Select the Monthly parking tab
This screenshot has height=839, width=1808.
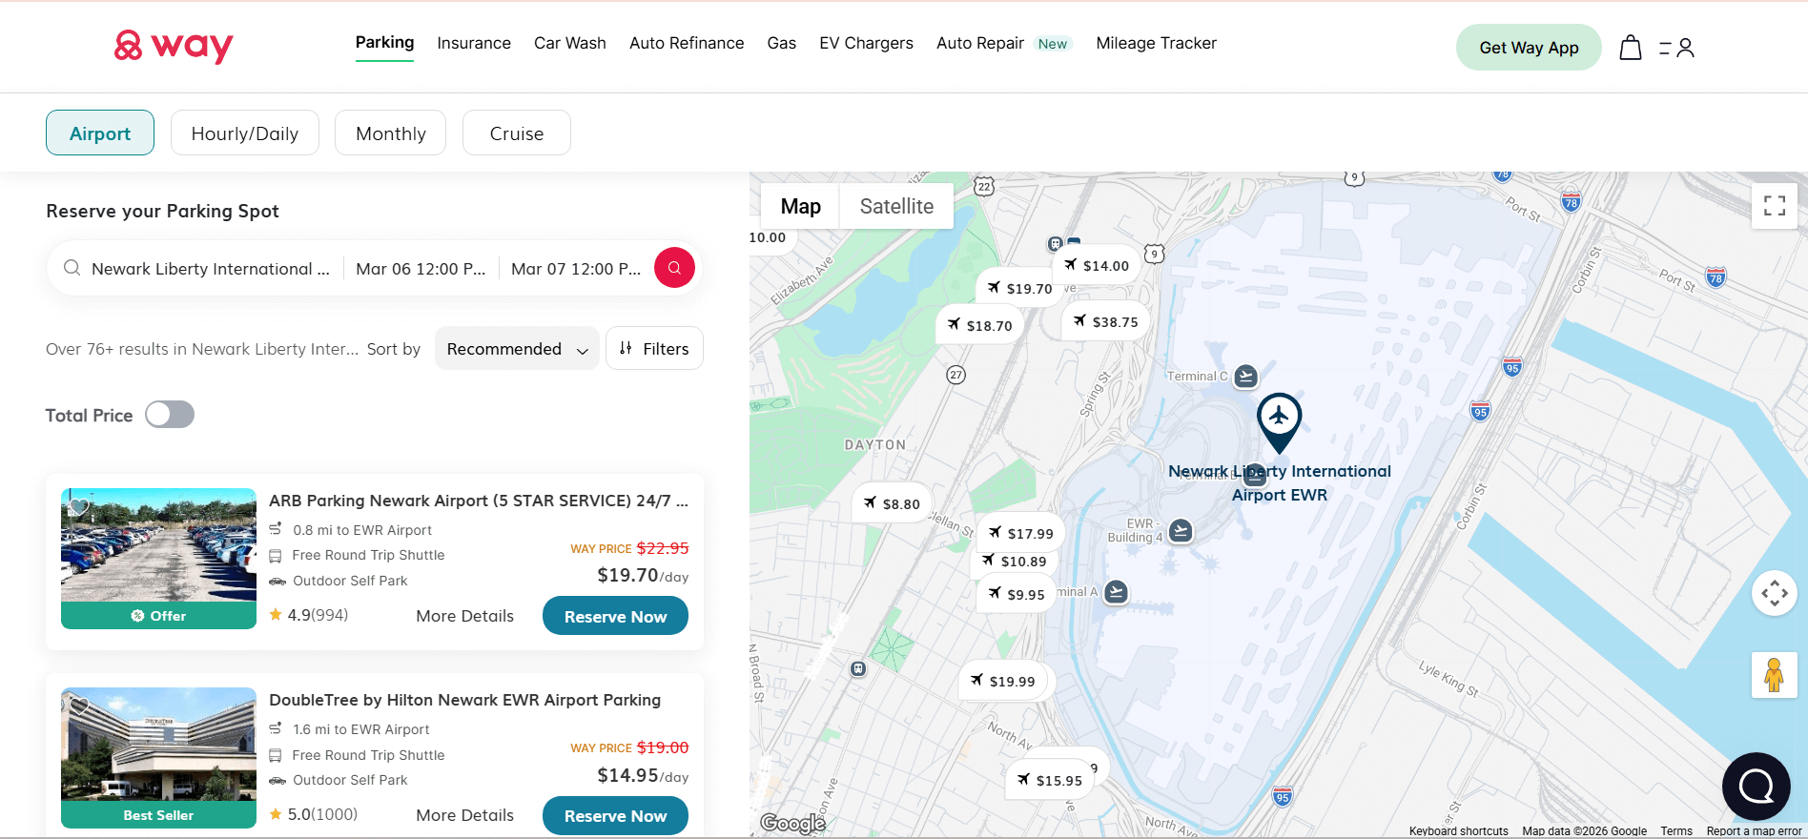click(x=391, y=133)
